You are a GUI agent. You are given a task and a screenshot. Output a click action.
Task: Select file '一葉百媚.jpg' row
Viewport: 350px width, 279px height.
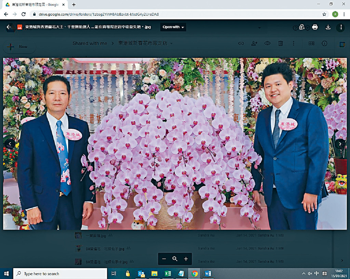192,235
